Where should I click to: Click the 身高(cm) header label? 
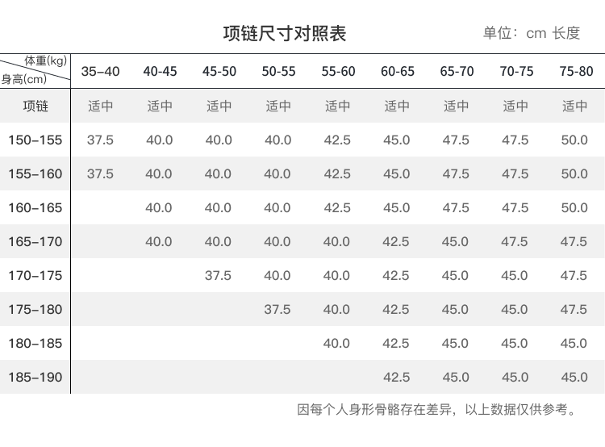pos(24,79)
